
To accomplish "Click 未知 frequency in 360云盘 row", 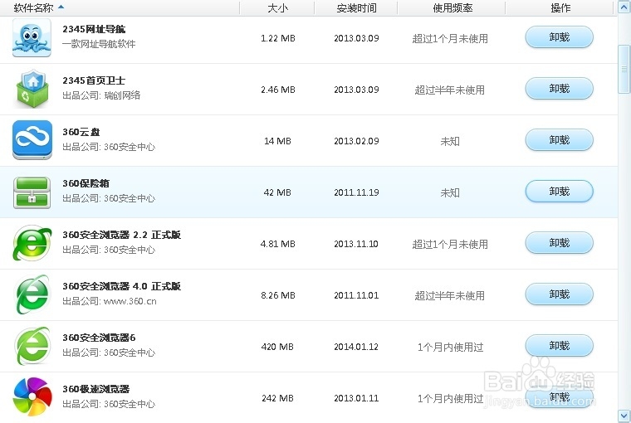I will pos(450,142).
